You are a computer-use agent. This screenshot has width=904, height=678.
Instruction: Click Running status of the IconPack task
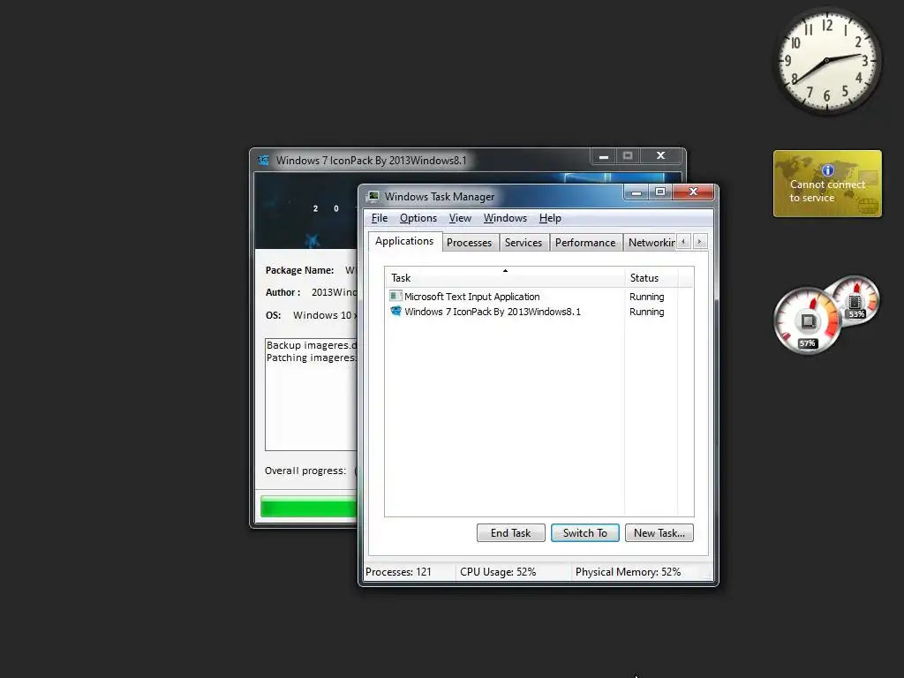(x=647, y=312)
